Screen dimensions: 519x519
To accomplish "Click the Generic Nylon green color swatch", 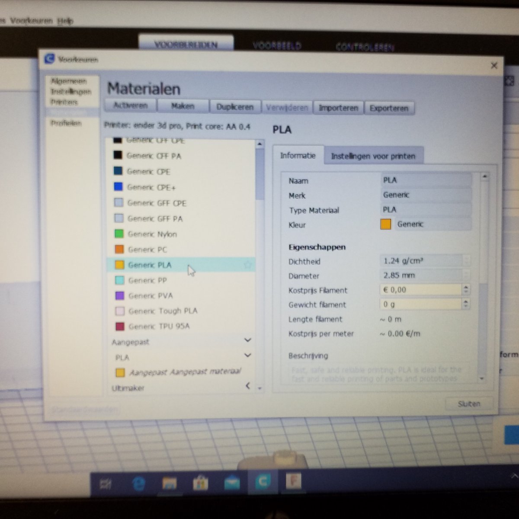I will [x=119, y=234].
